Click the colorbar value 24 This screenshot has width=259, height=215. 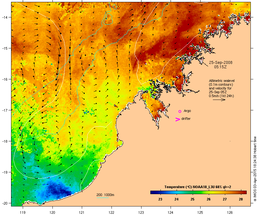(x=177, y=199)
